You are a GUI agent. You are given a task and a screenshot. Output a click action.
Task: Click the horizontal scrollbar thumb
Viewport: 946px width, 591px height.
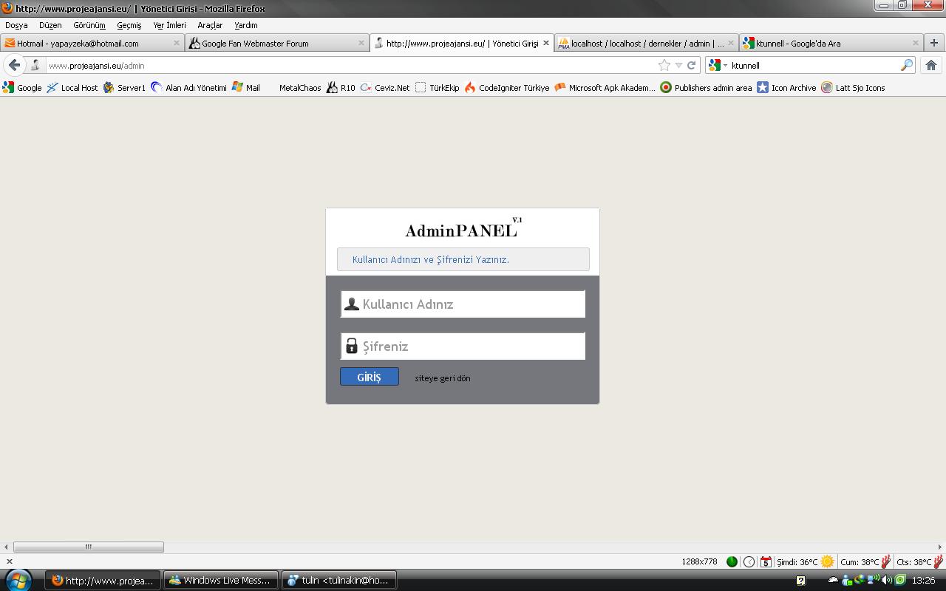[x=88, y=547]
